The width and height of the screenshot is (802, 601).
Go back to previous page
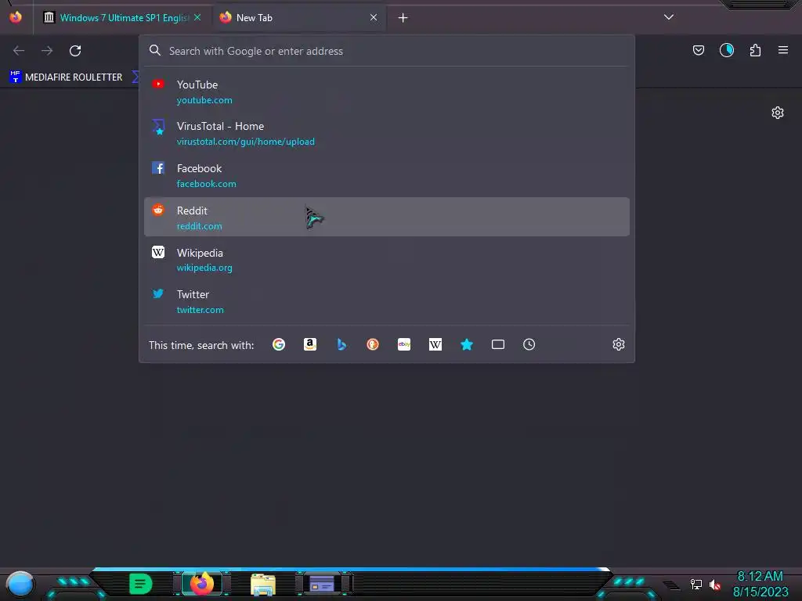19,51
